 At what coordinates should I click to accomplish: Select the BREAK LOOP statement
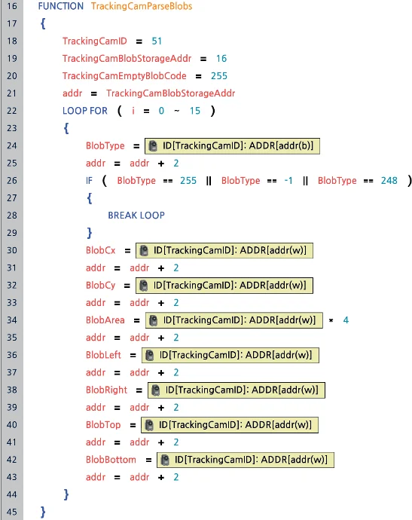(x=136, y=216)
